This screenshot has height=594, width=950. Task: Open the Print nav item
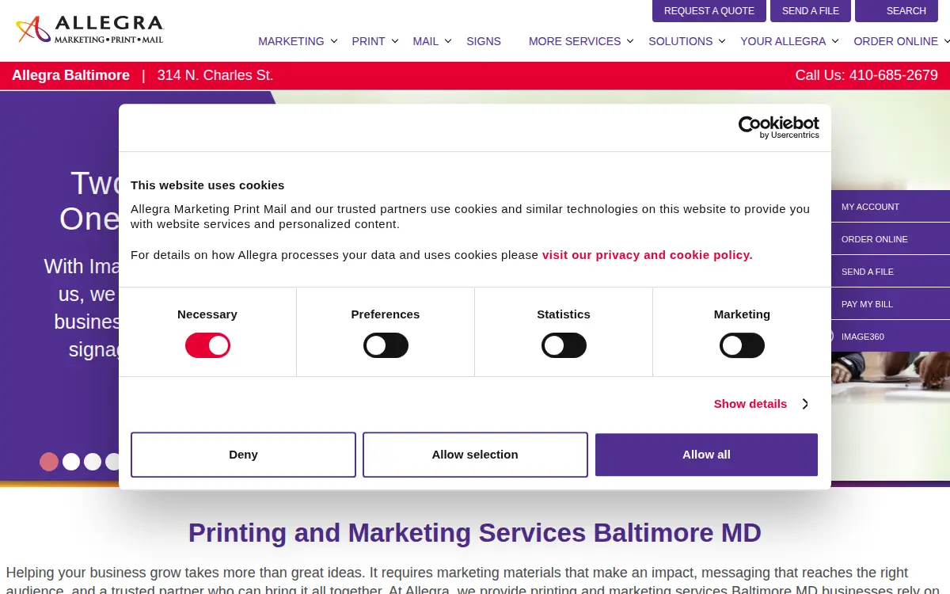tap(368, 41)
